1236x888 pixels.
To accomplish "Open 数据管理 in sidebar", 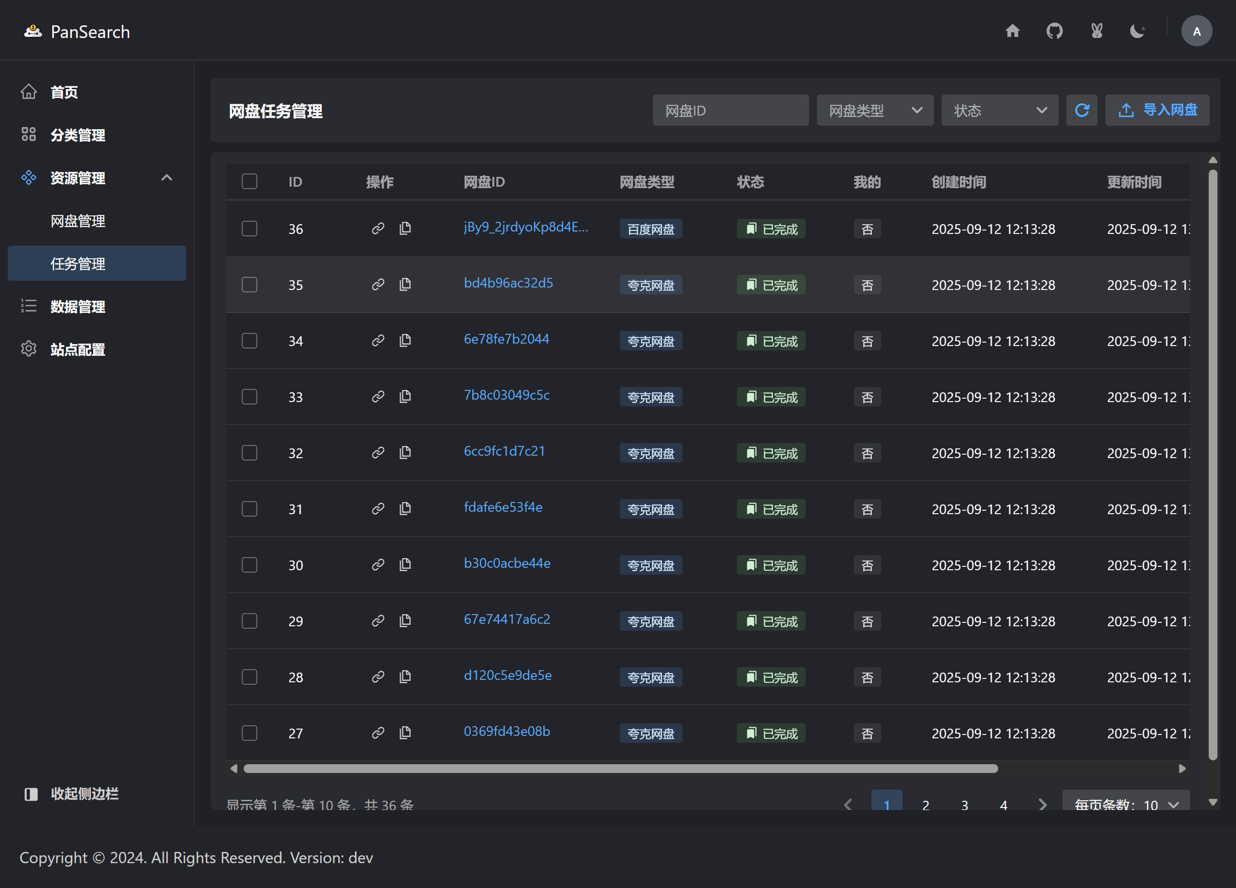I will pos(78,307).
